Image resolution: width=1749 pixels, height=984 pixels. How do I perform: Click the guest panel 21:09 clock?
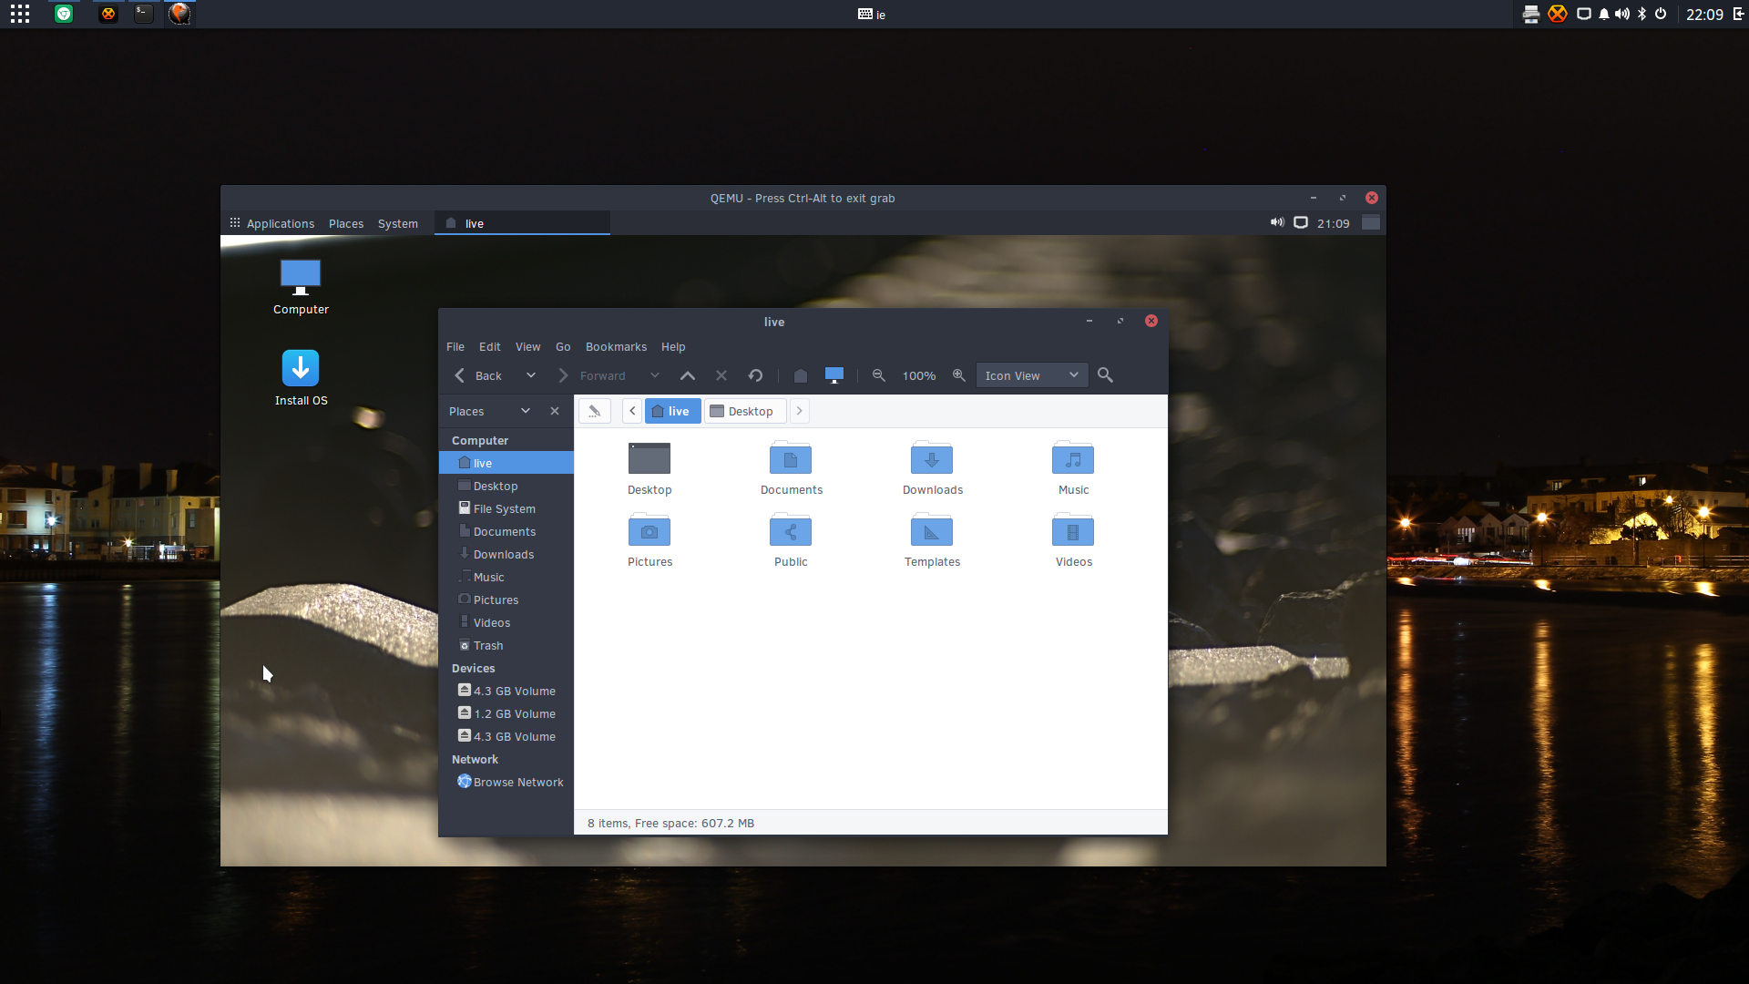click(x=1334, y=223)
